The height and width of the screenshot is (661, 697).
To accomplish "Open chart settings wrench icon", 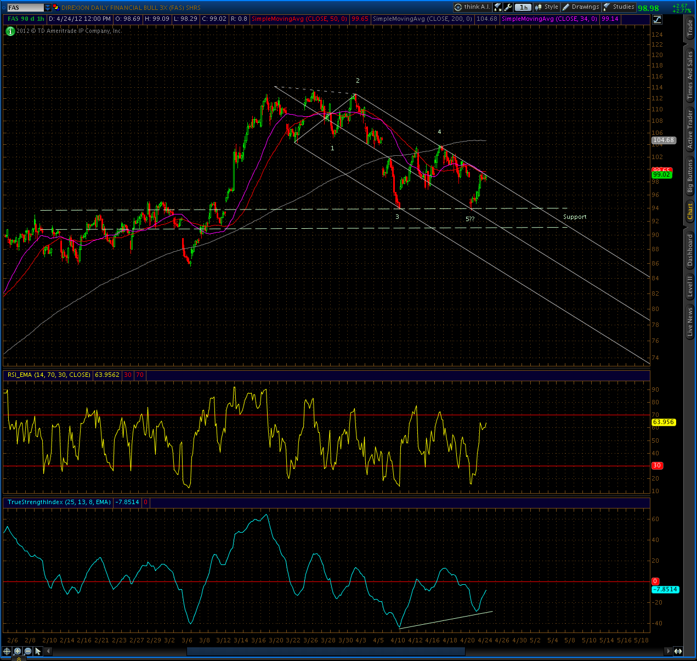I will [x=508, y=7].
